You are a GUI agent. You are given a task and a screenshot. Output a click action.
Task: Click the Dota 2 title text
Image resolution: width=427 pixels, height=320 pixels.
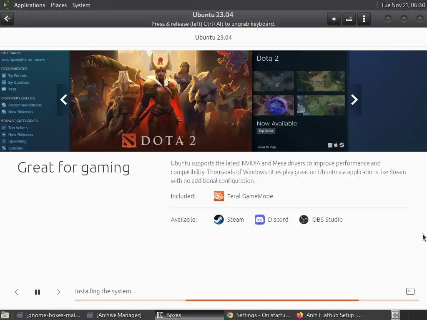pyautogui.click(x=268, y=58)
